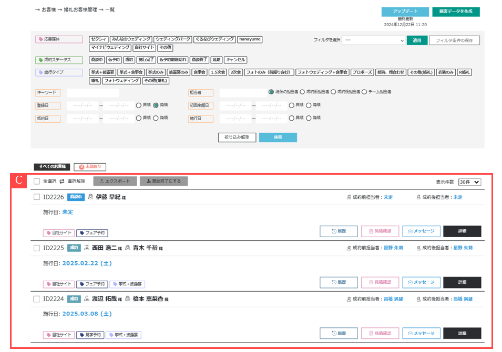Click the 選択解除 refresh arrows icon
The image size is (502, 352).
pos(62,182)
